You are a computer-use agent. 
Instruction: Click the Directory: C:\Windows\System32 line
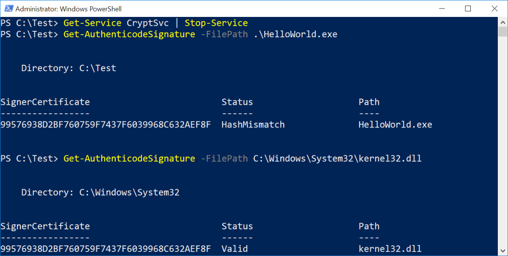click(100, 193)
